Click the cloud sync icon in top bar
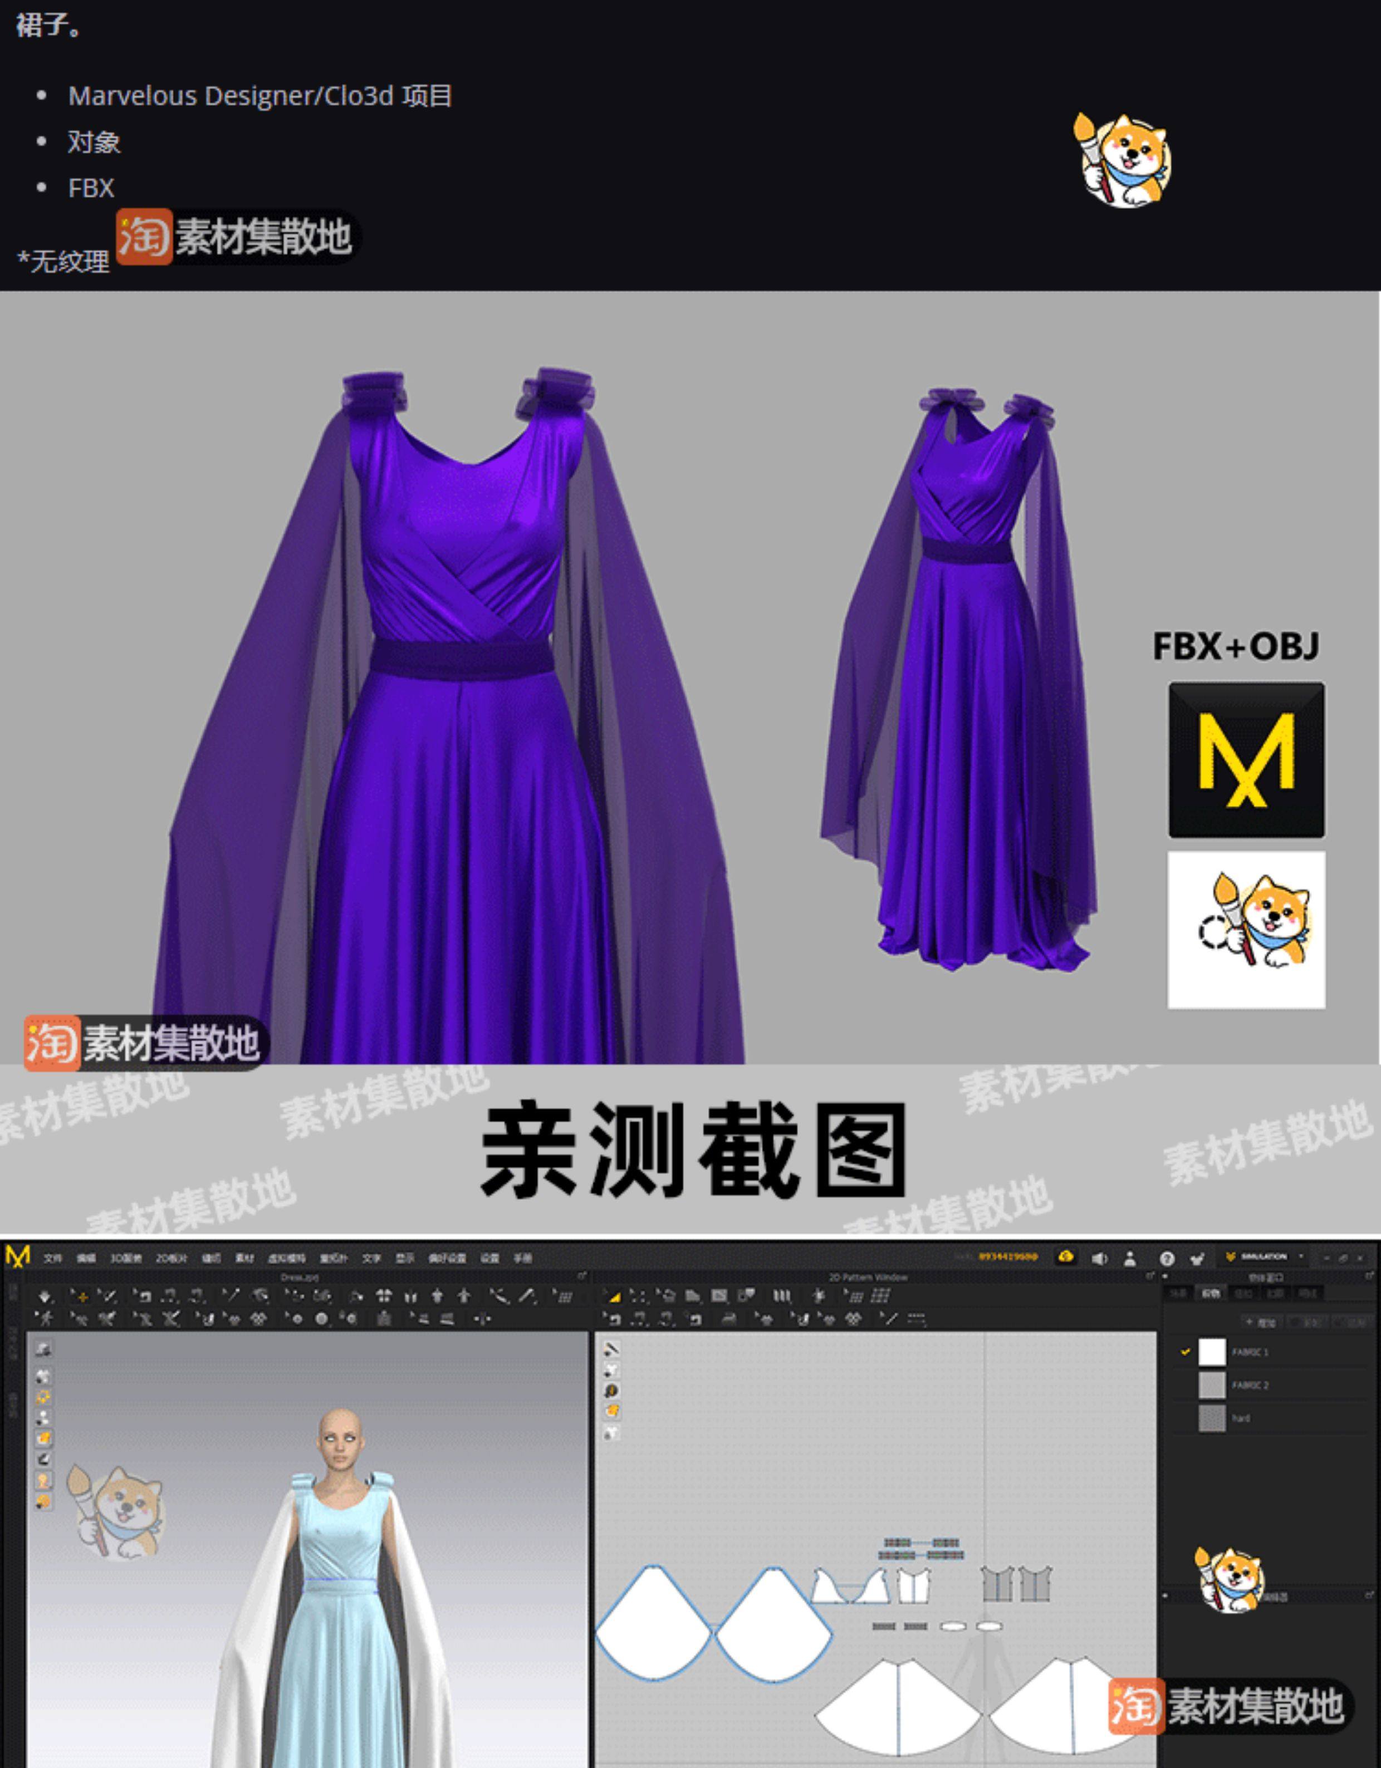Viewport: 1381px width, 1768px height. [x=1066, y=1257]
